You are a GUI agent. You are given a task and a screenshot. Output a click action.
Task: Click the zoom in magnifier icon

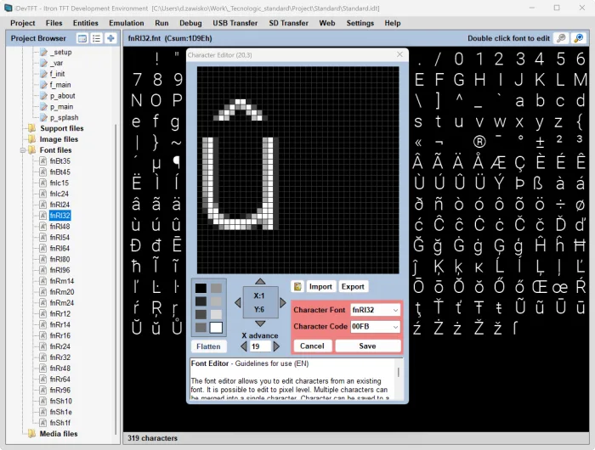(579, 38)
